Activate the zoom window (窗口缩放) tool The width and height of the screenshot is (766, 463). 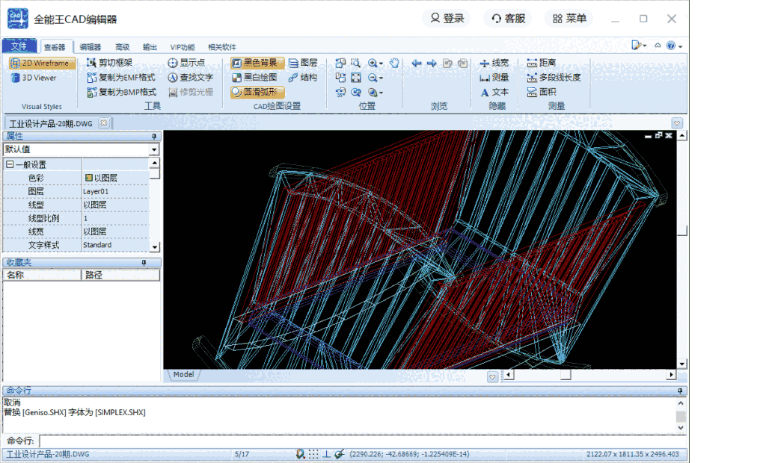click(x=355, y=64)
